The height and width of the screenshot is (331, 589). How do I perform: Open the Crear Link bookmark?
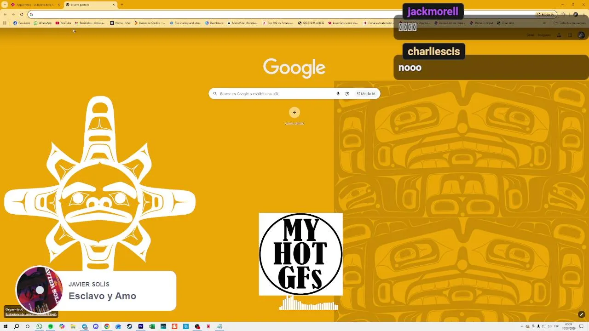click(x=505, y=23)
